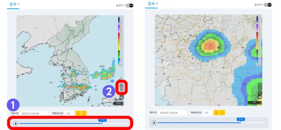Decrease playback speed with yellow − in right panel
Screen dimensions: 281x130
(222, 113)
